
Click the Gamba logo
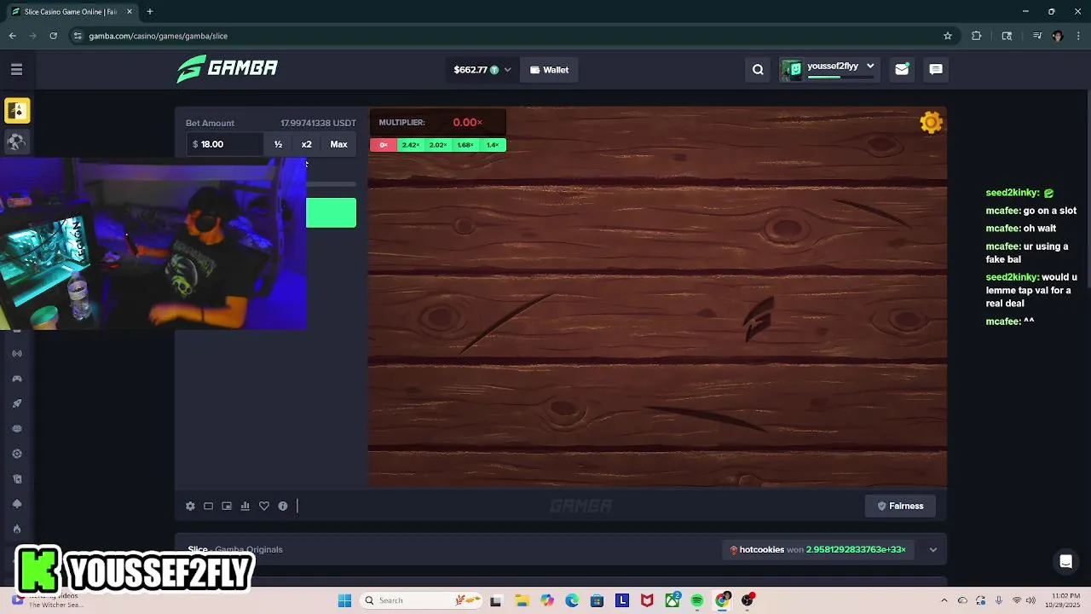click(x=227, y=68)
